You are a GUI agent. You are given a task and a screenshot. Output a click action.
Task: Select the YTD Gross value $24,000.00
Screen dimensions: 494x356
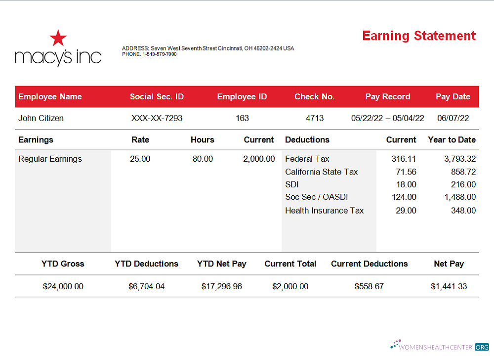[63, 286]
